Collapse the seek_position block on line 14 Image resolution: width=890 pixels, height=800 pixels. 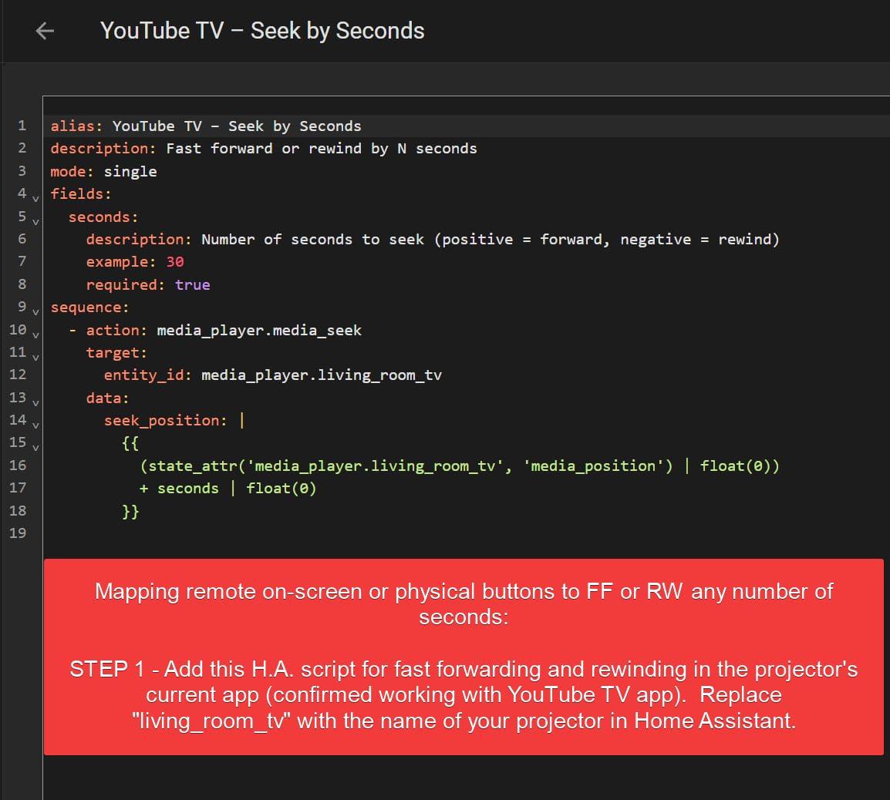click(35, 425)
